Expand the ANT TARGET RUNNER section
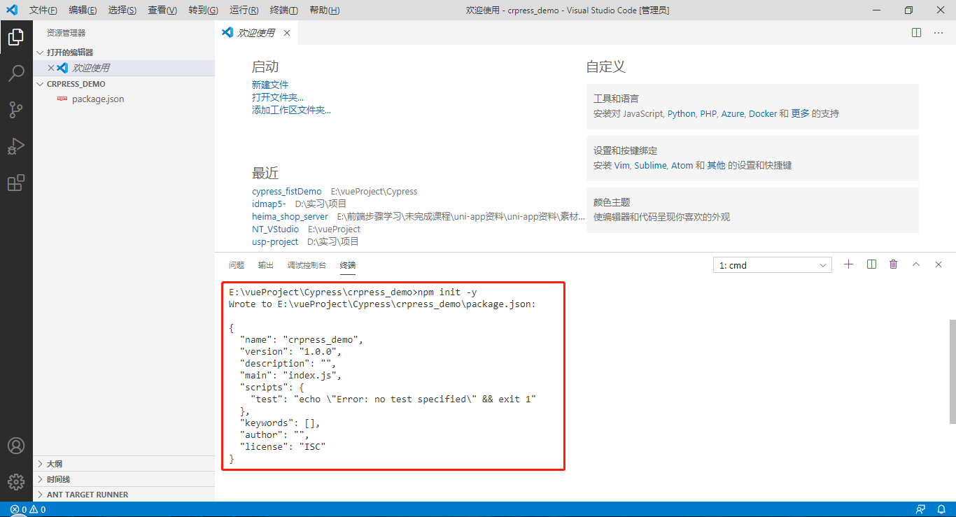 click(124, 495)
